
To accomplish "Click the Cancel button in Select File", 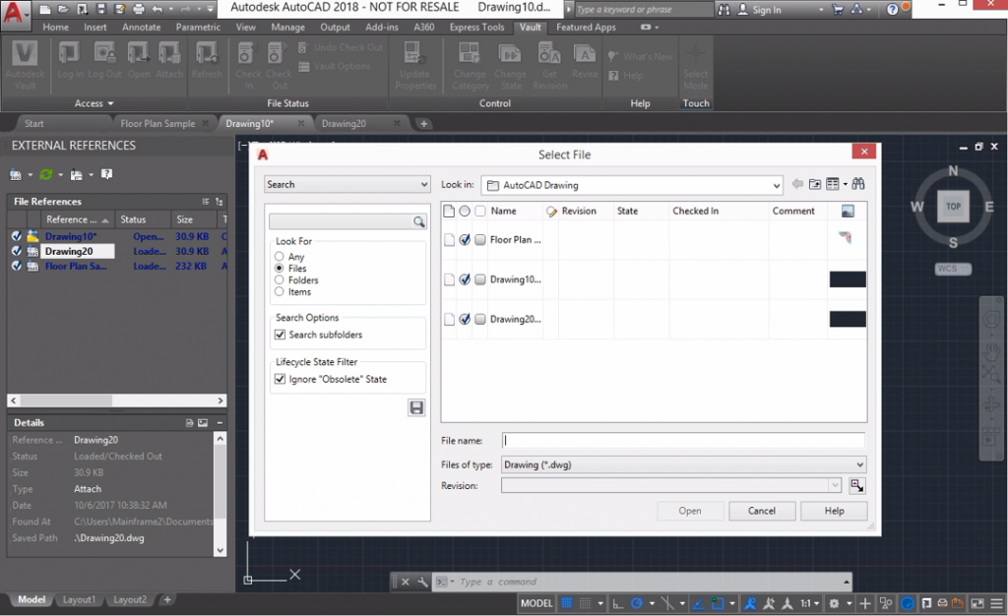I will pos(762,511).
